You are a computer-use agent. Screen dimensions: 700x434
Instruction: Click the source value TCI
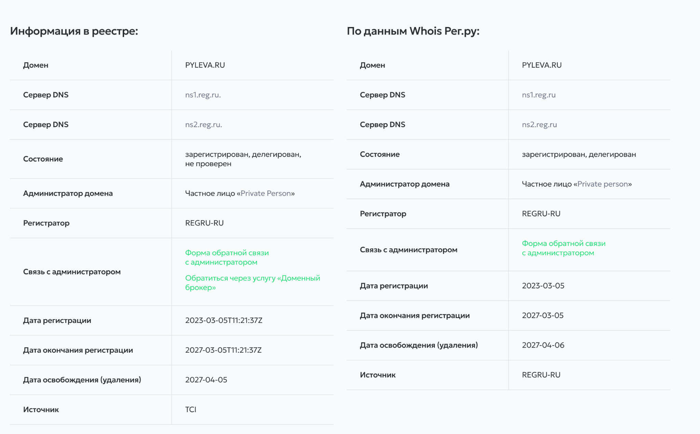point(191,410)
